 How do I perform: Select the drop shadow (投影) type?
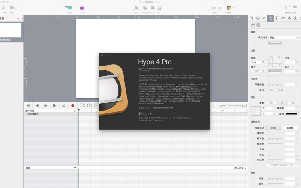click(271, 103)
